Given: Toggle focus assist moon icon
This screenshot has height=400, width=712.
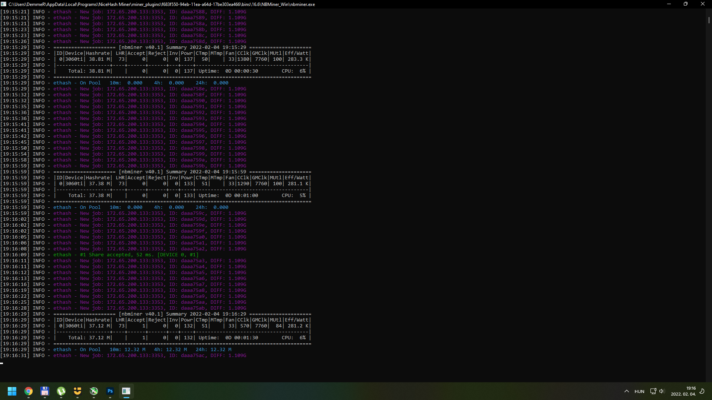Looking at the screenshot, I should (x=702, y=391).
